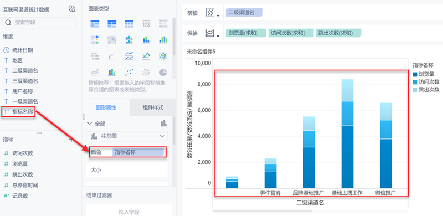
Task: Select the cross table chart type icon
Action: point(112,24)
